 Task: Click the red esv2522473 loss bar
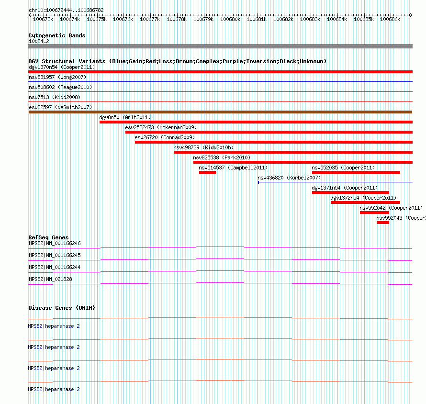[x=269, y=132]
